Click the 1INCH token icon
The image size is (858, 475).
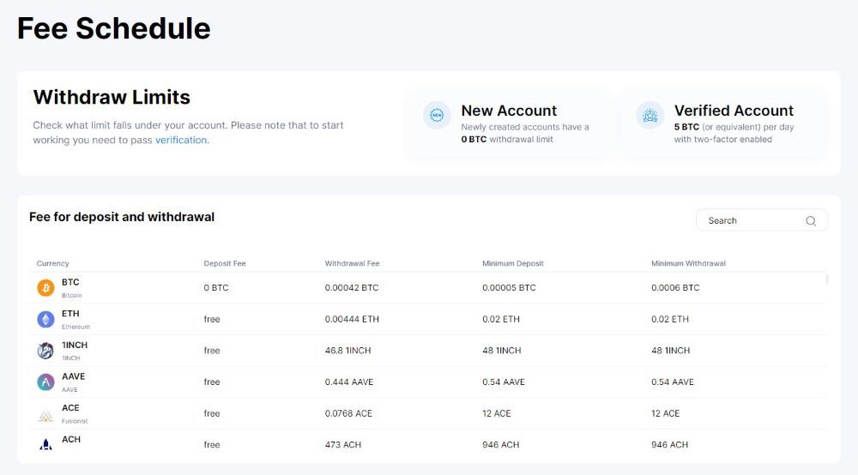click(45, 351)
